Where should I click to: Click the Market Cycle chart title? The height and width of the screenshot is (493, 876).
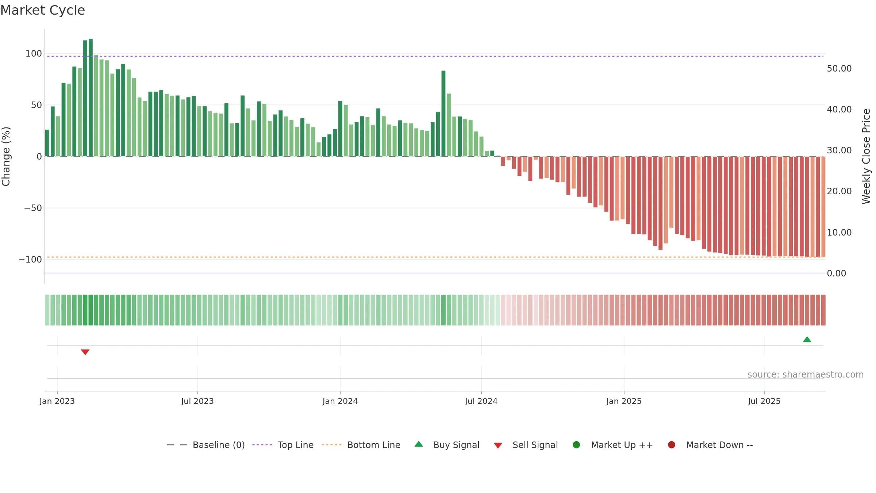coord(43,10)
